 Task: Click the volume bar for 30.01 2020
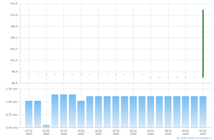185,112
